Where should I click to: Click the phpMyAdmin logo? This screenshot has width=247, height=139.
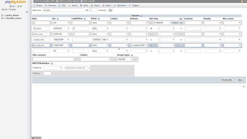coord(15,2)
